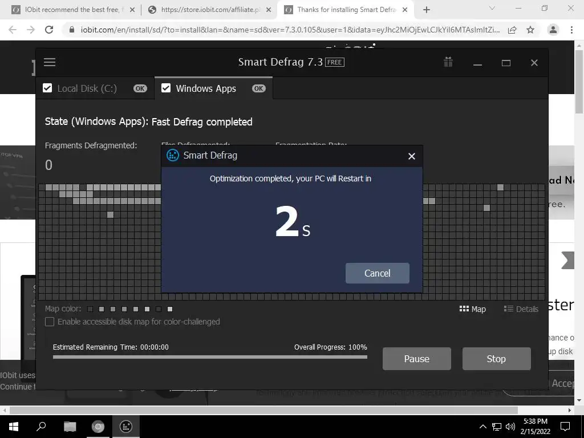The height and width of the screenshot is (438, 584).
Task: Go back in browser history
Action: pos(13,30)
